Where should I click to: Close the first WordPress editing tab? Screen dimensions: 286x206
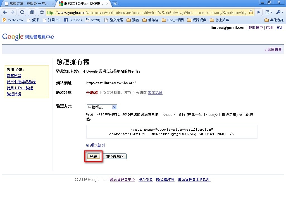[x=53, y=3]
